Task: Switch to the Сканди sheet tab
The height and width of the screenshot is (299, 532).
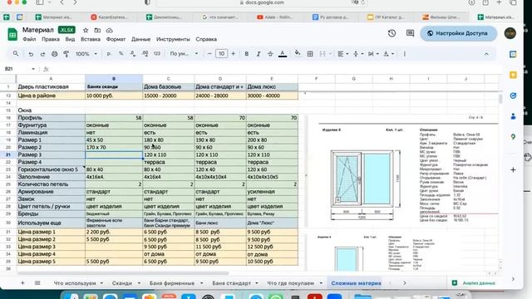Action: click(x=122, y=283)
